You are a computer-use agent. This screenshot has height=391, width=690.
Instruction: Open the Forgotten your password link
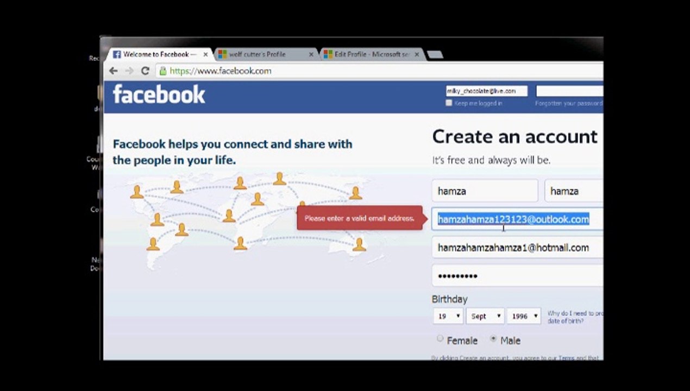(x=569, y=103)
